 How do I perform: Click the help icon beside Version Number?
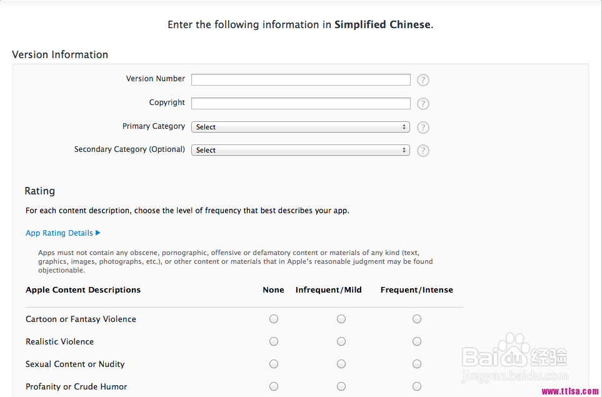(x=423, y=80)
